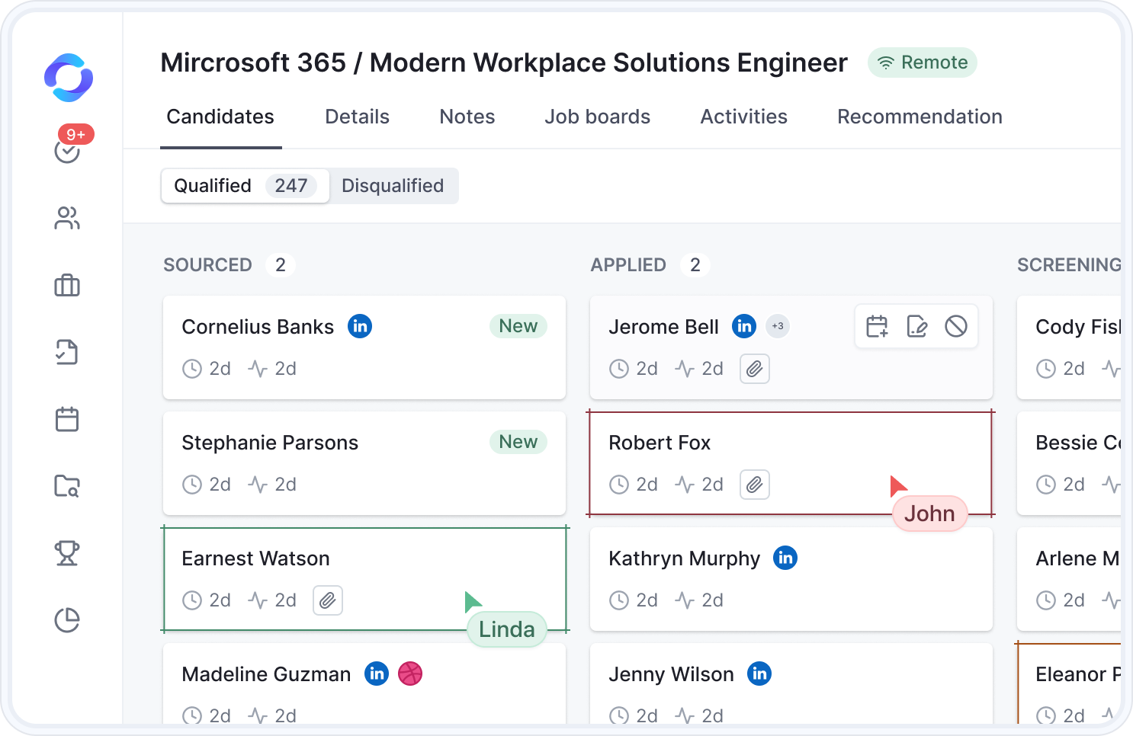Open Jenny Wilson candidate name
Viewport: 1133px width, 736px height.
pos(671,674)
